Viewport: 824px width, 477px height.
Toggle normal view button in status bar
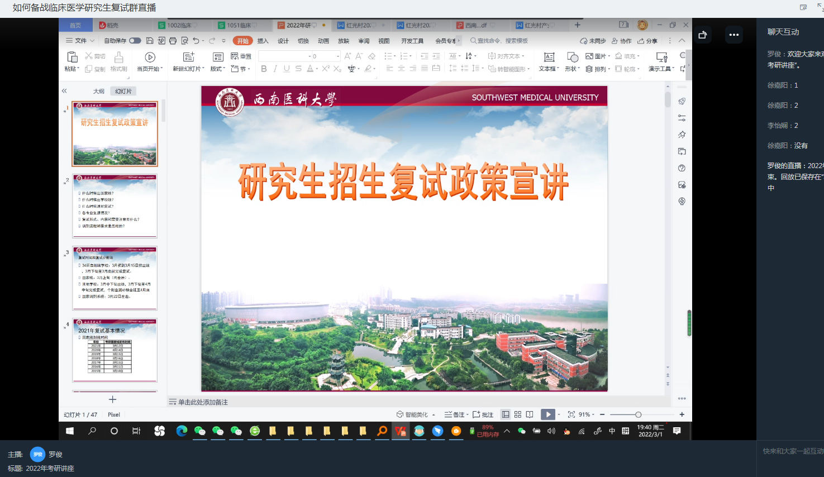click(x=506, y=414)
